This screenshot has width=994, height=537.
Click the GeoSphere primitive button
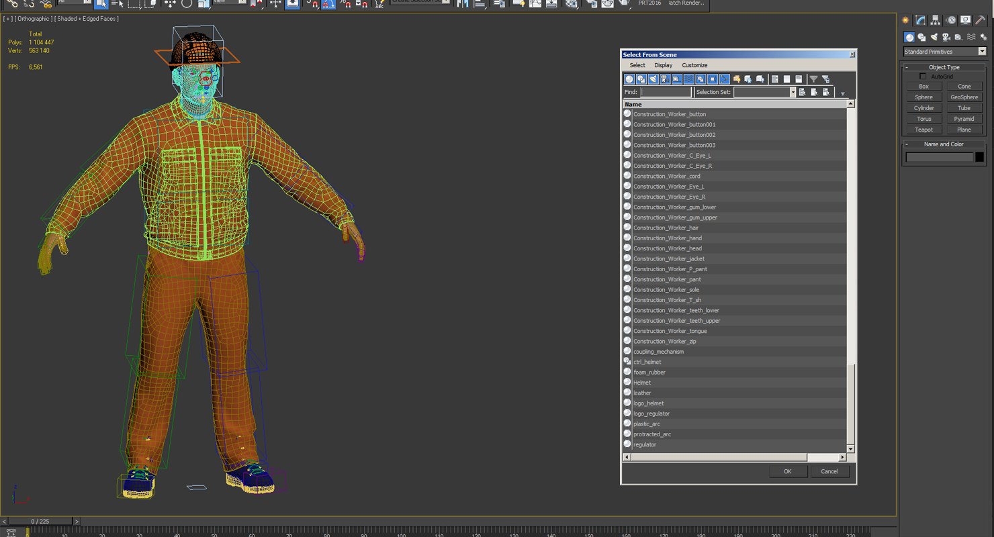click(x=964, y=97)
